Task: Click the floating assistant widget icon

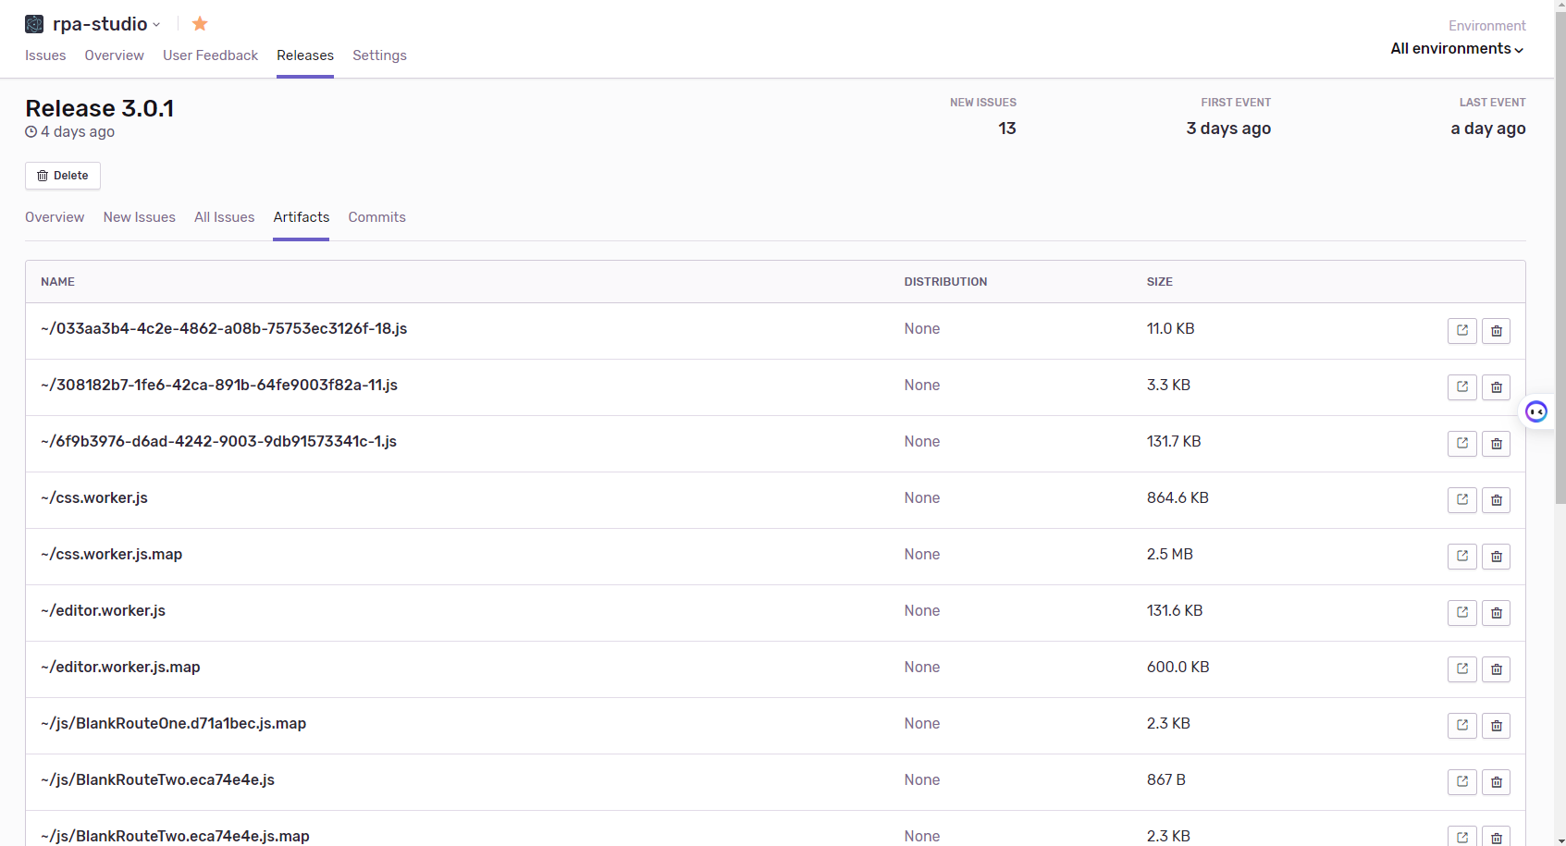Action: 1536,411
